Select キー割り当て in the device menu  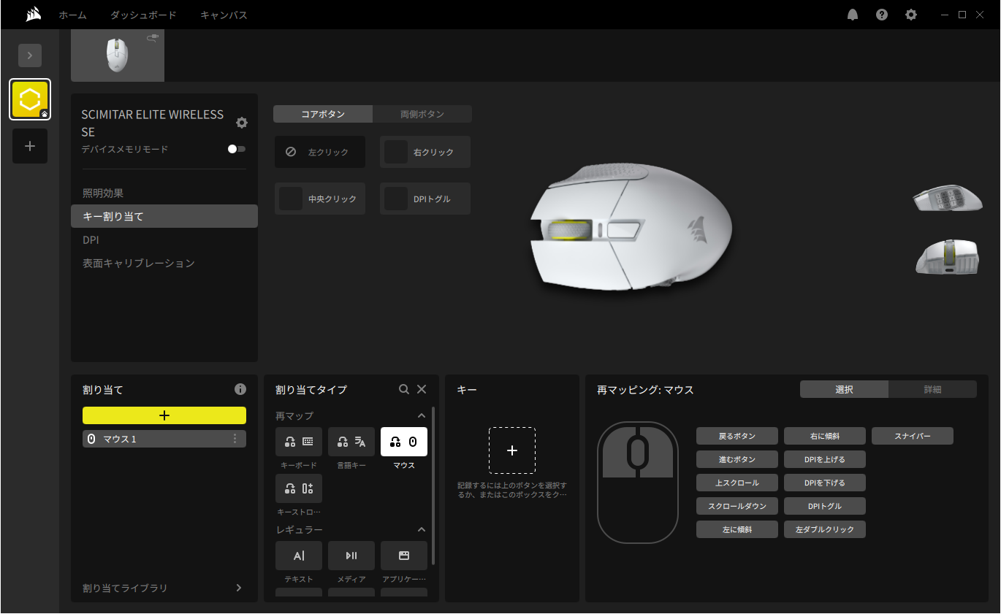click(x=164, y=216)
